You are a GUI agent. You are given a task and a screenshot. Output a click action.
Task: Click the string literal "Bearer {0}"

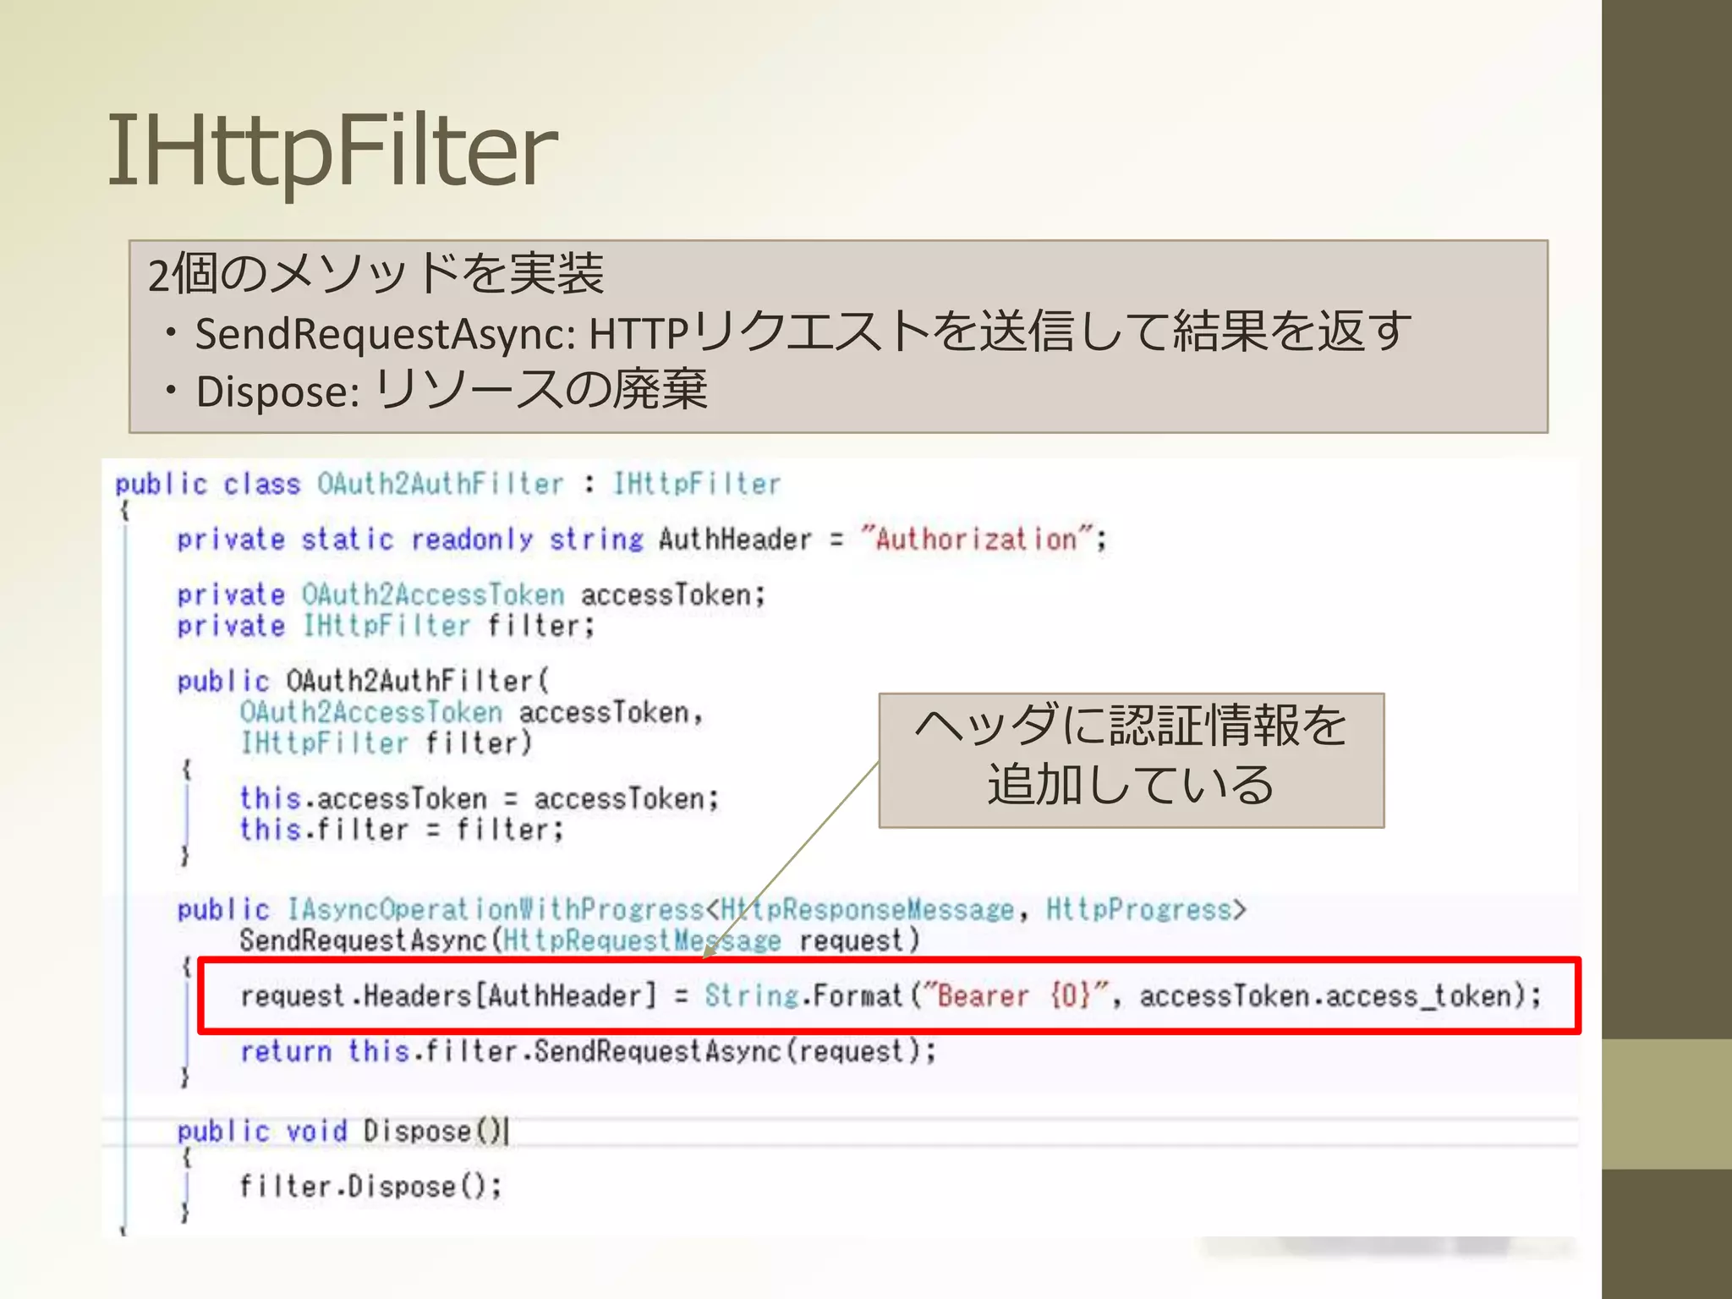click(x=1015, y=996)
